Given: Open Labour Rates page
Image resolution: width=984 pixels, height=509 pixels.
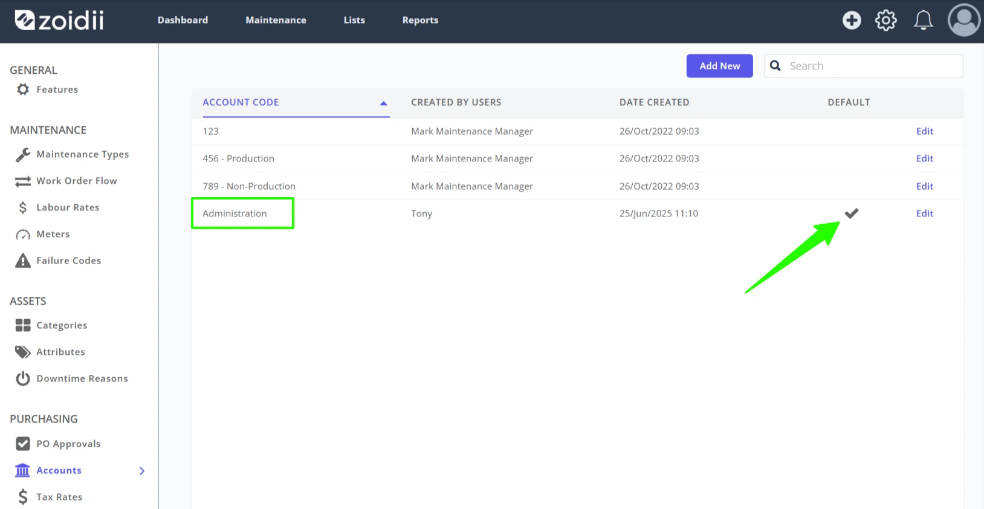Looking at the screenshot, I should click(x=68, y=207).
